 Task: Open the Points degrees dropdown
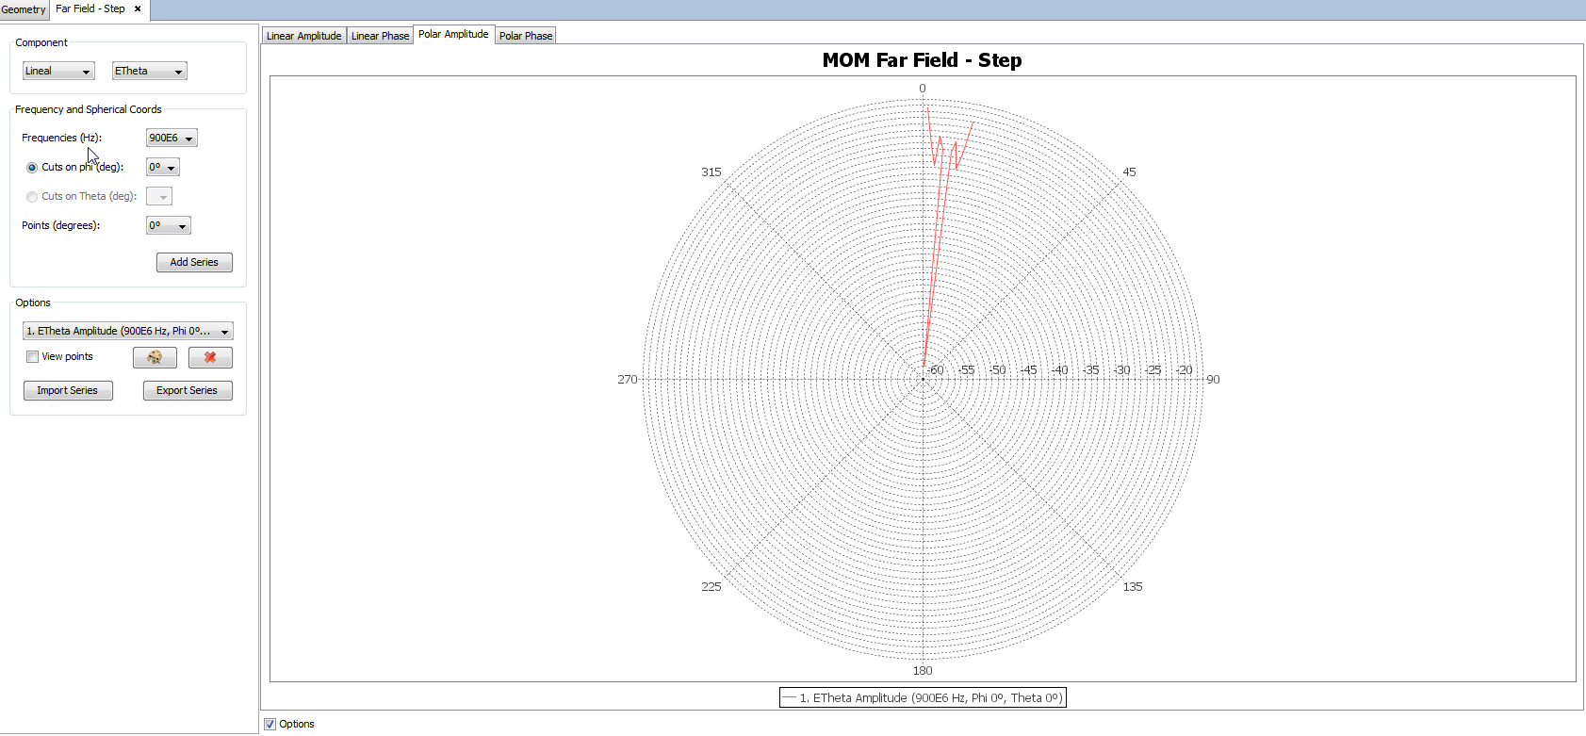pyautogui.click(x=169, y=226)
